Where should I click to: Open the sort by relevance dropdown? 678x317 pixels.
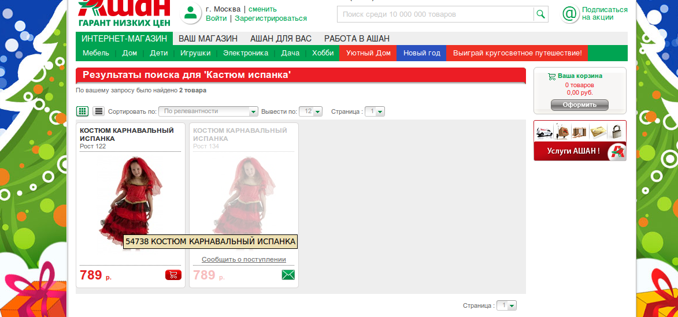point(209,111)
